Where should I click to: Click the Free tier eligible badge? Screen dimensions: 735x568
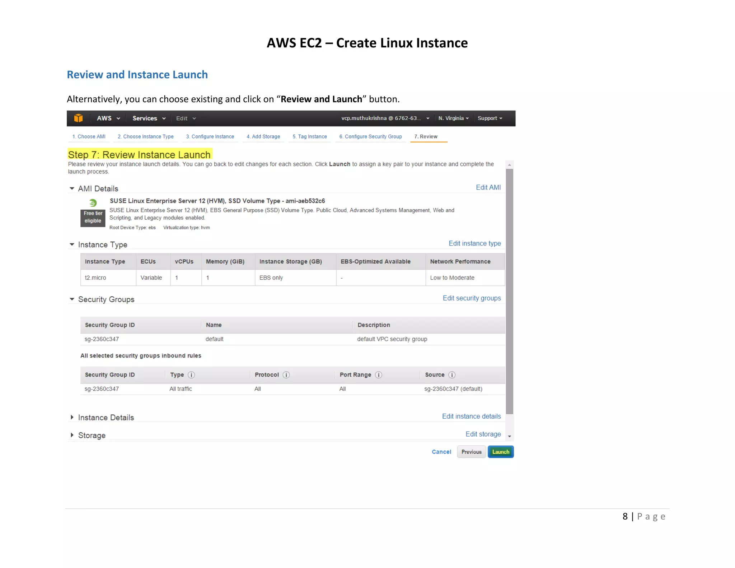[x=93, y=218]
